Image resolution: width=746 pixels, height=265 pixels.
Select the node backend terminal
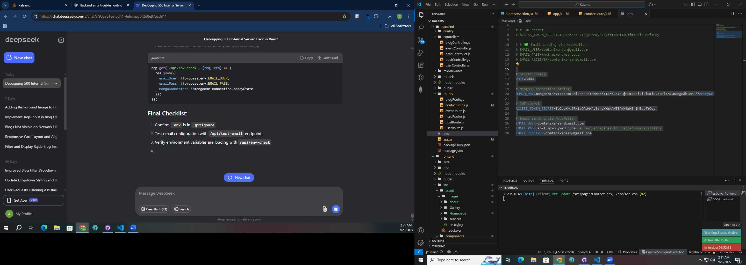point(722,199)
